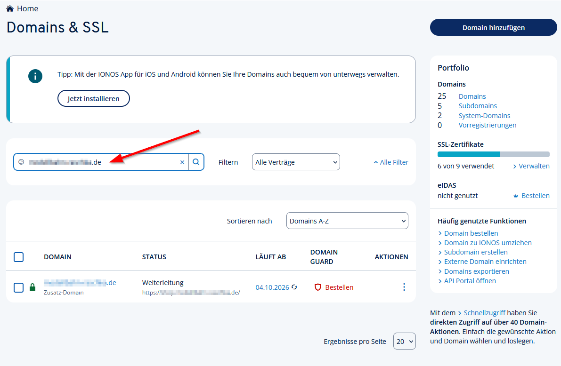Open the Vorregistrierungen link

(488, 125)
